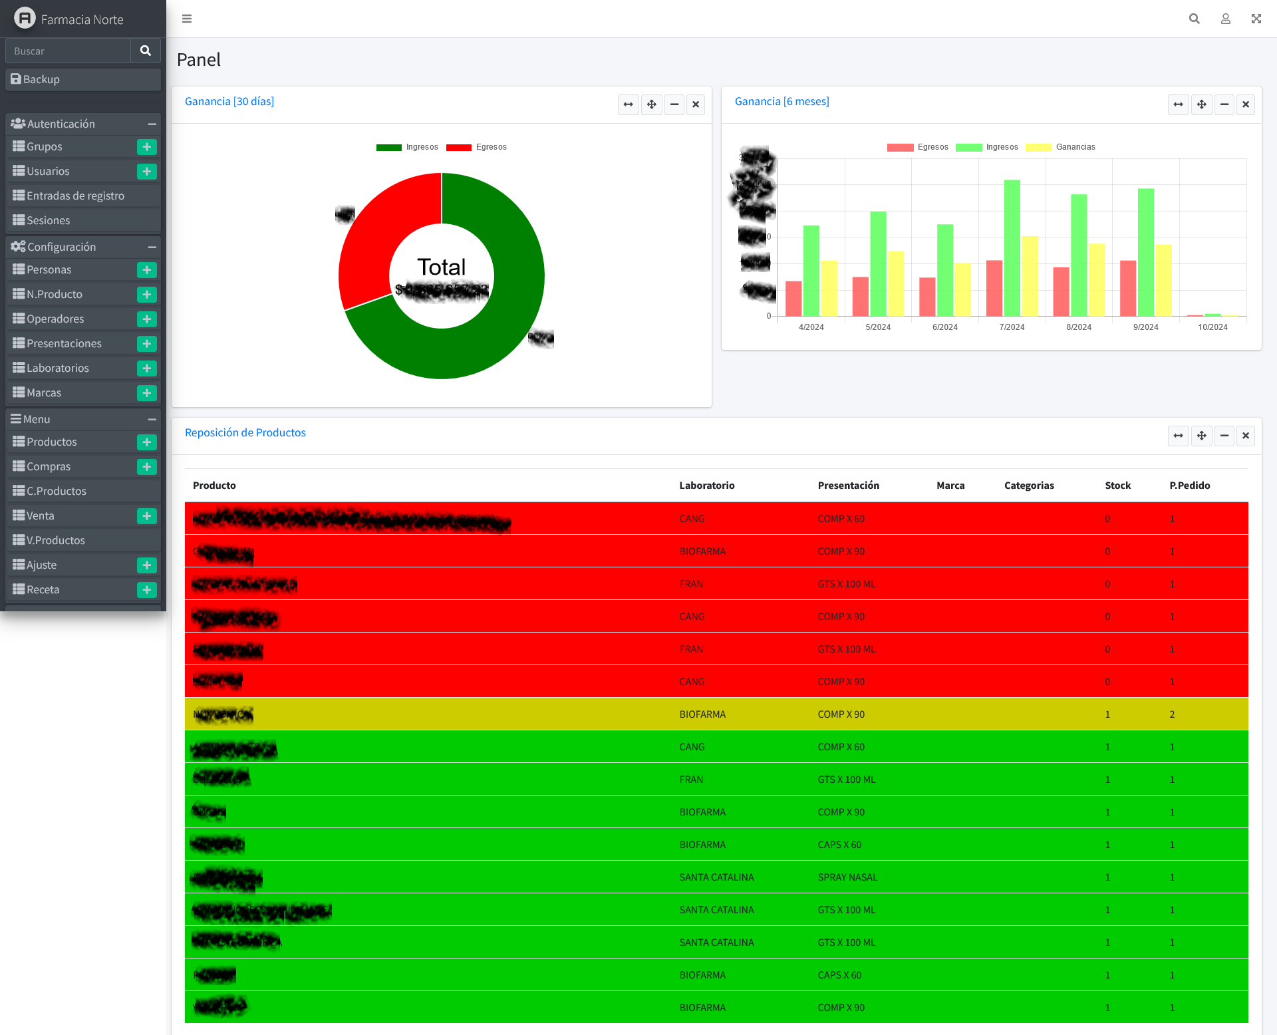Click the Buscar search input field
The image size is (1277, 1035).
pos(69,51)
